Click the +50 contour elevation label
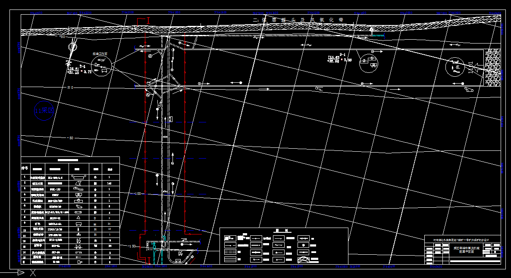This screenshot has height=278, width=511. [62, 37]
